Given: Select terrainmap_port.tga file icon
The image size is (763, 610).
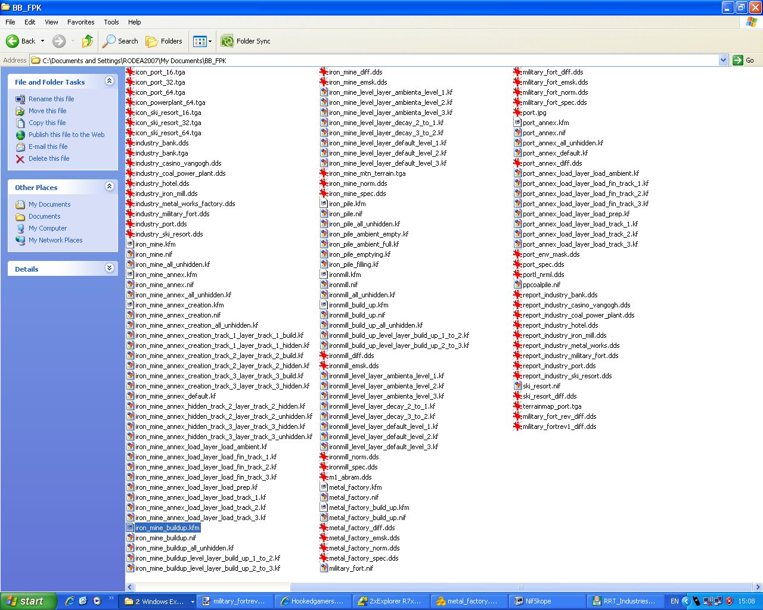Looking at the screenshot, I should click(517, 406).
